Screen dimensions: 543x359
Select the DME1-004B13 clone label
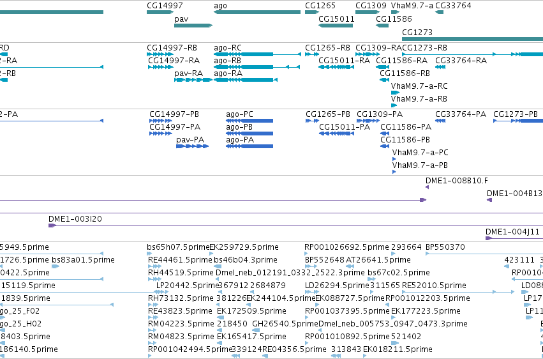(514, 194)
